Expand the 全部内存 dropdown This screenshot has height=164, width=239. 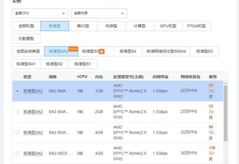99,13
